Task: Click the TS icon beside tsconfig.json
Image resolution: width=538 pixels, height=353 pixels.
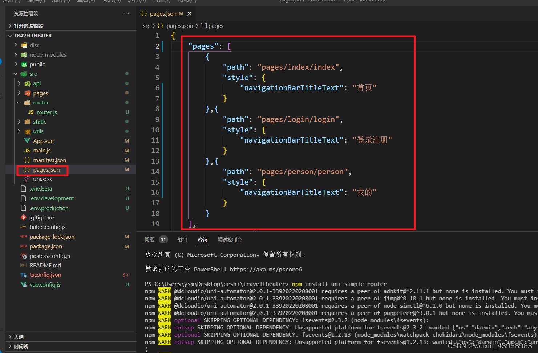Action: click(x=24, y=275)
